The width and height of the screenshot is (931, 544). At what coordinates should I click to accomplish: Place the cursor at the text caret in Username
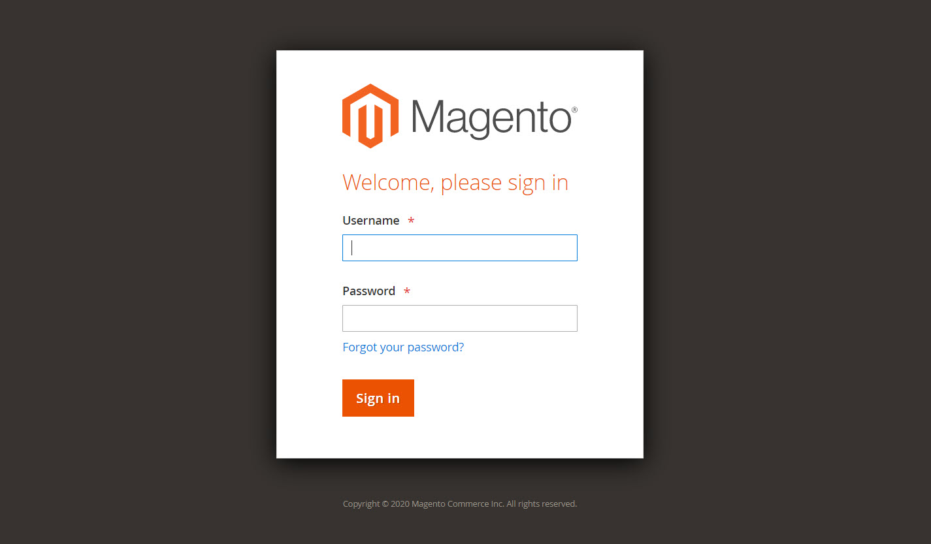pos(352,248)
